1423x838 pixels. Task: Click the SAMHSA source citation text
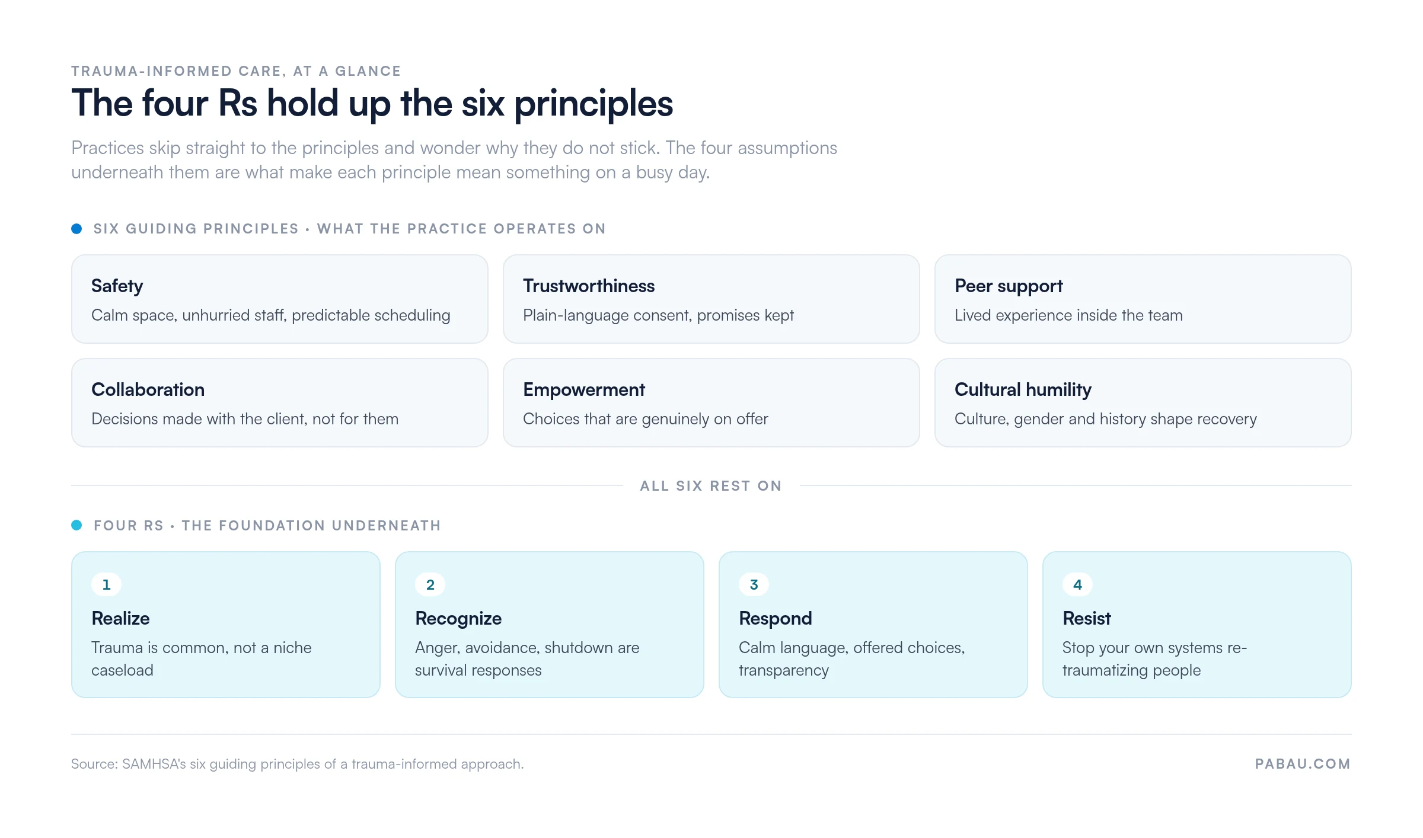tap(298, 764)
